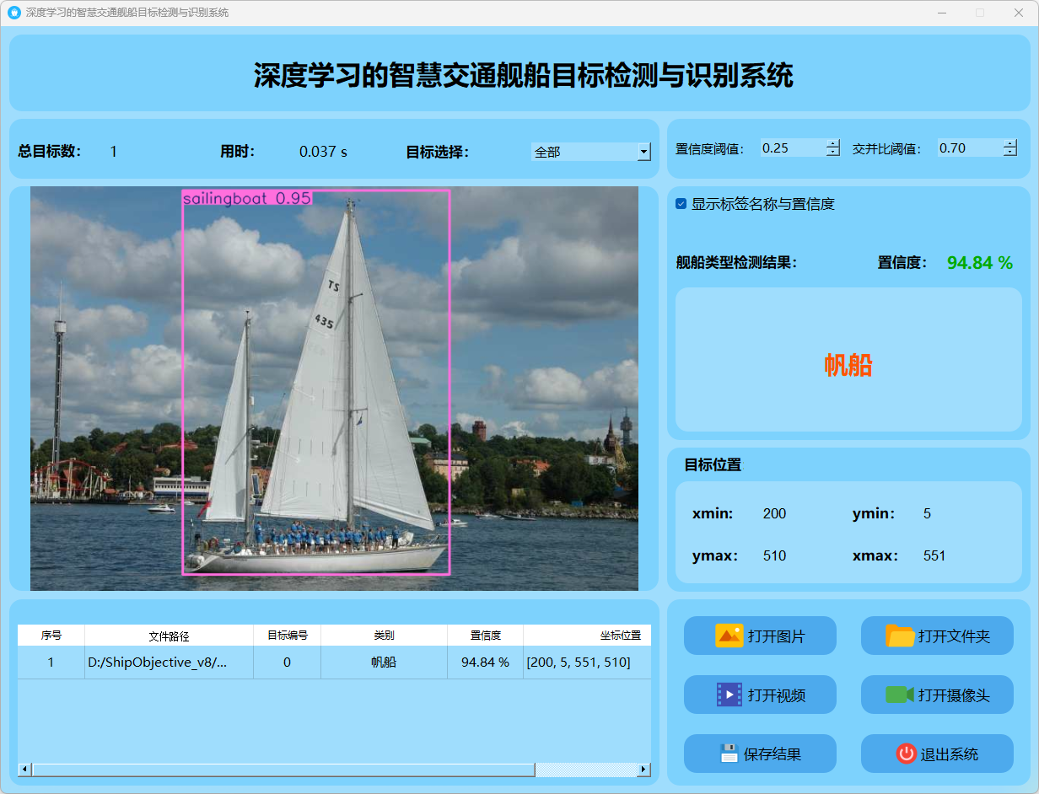This screenshot has height=794, width=1039.
Task: Click the table's horizontal scrollbar right arrow
Action: [643, 770]
